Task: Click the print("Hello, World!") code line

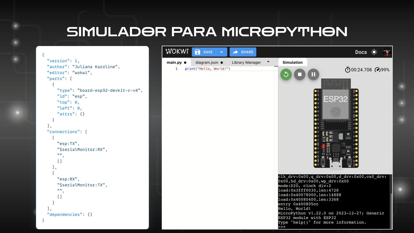Action: coord(208,69)
